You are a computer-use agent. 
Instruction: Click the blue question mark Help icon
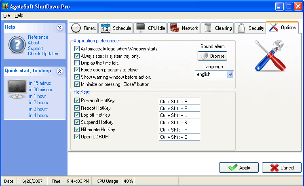point(17,44)
